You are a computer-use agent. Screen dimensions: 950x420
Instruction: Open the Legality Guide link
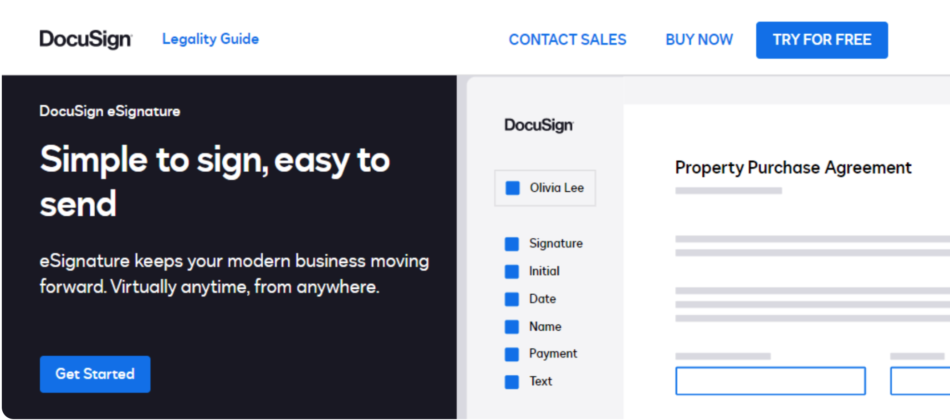pos(210,39)
